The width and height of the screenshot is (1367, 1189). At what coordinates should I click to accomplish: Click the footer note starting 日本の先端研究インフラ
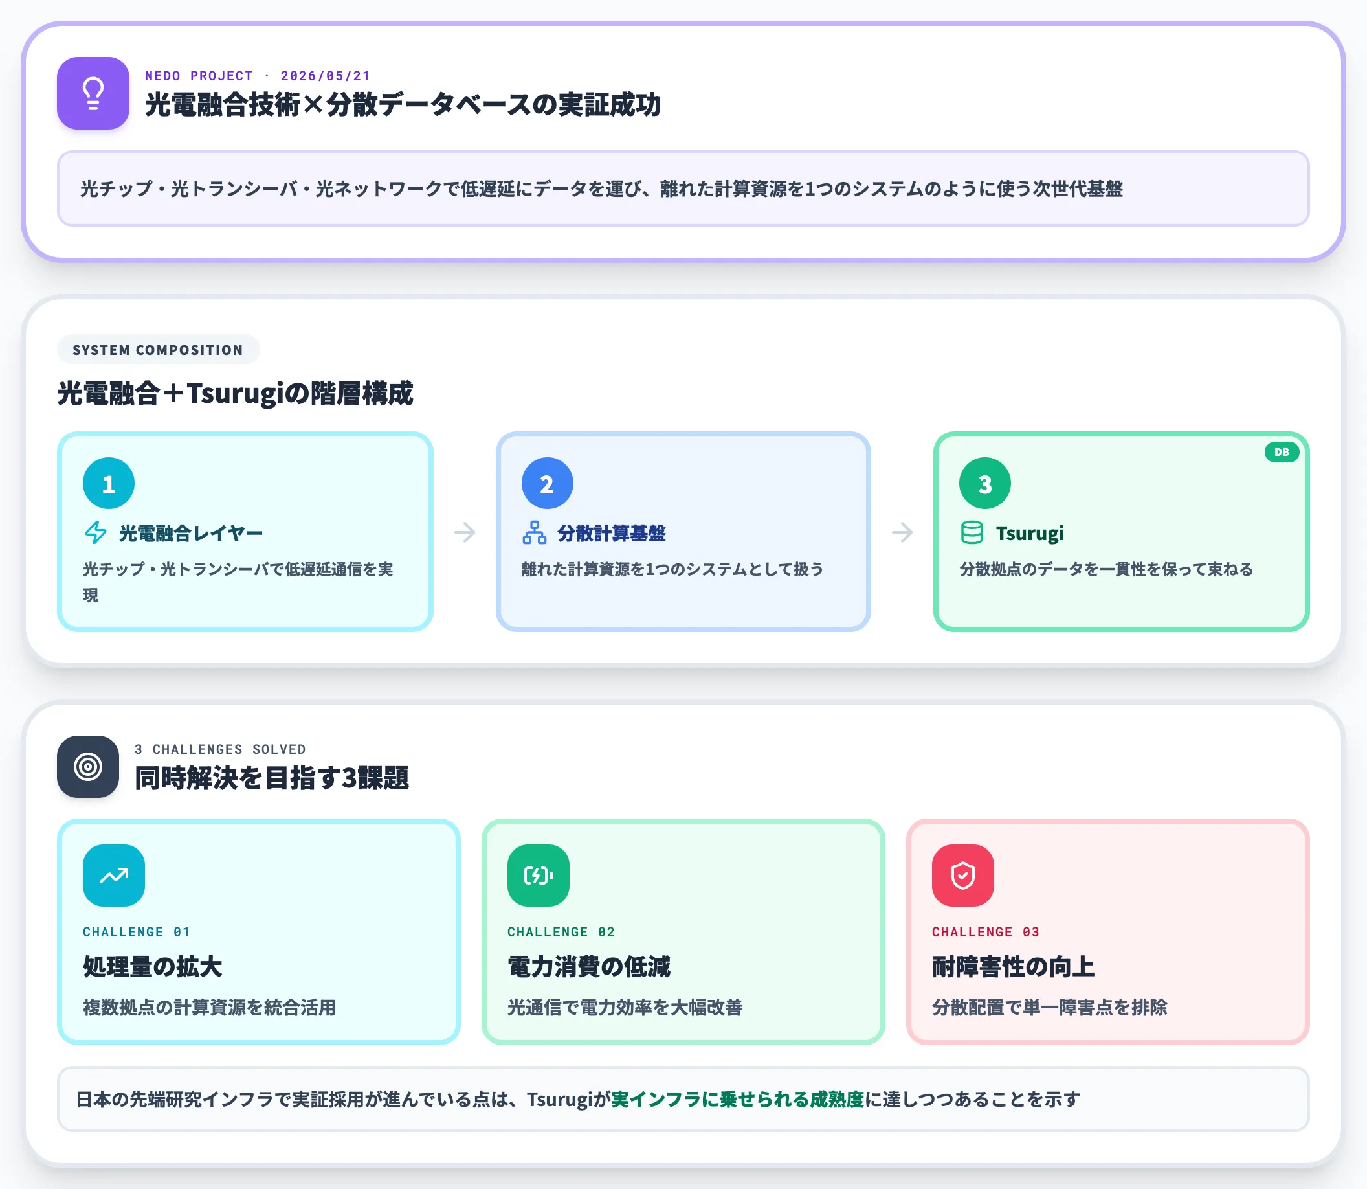tap(683, 1100)
